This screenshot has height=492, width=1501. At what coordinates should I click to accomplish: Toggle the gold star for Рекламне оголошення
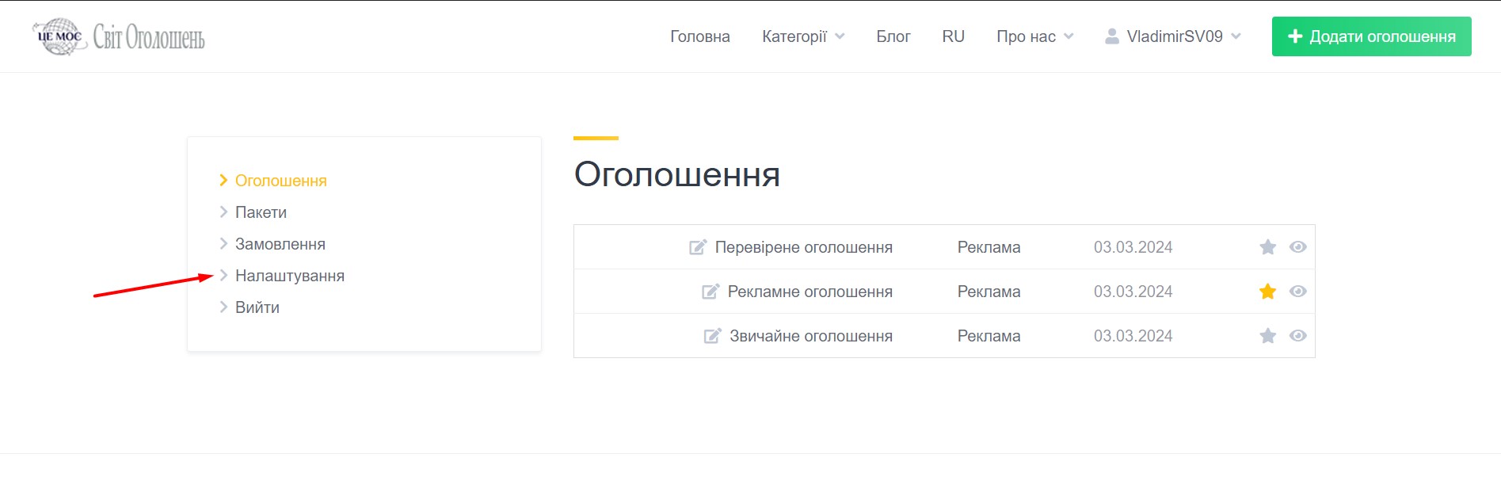click(x=1268, y=292)
